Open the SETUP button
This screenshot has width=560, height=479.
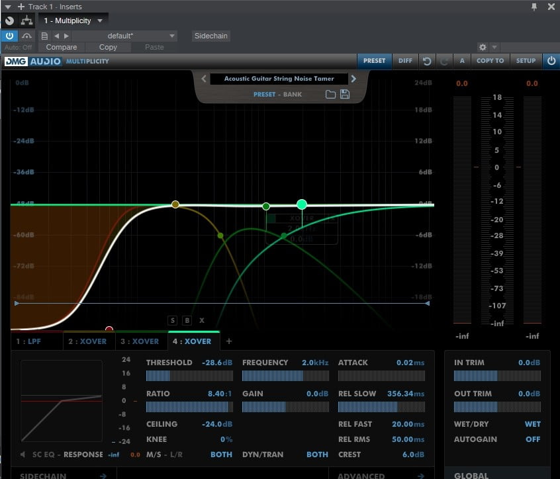coord(526,61)
